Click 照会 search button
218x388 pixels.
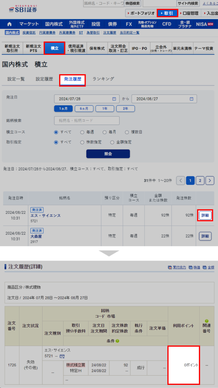[108, 154]
